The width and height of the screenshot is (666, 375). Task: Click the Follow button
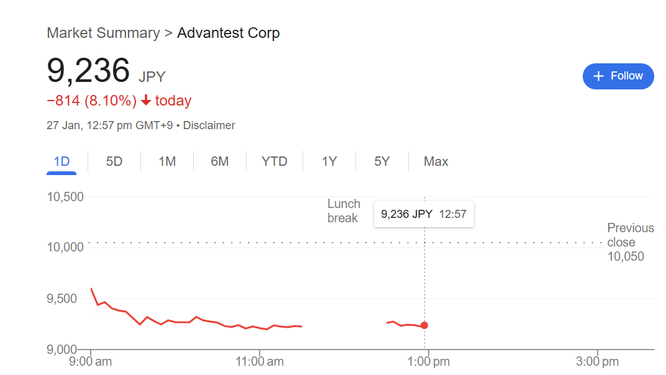tap(618, 76)
